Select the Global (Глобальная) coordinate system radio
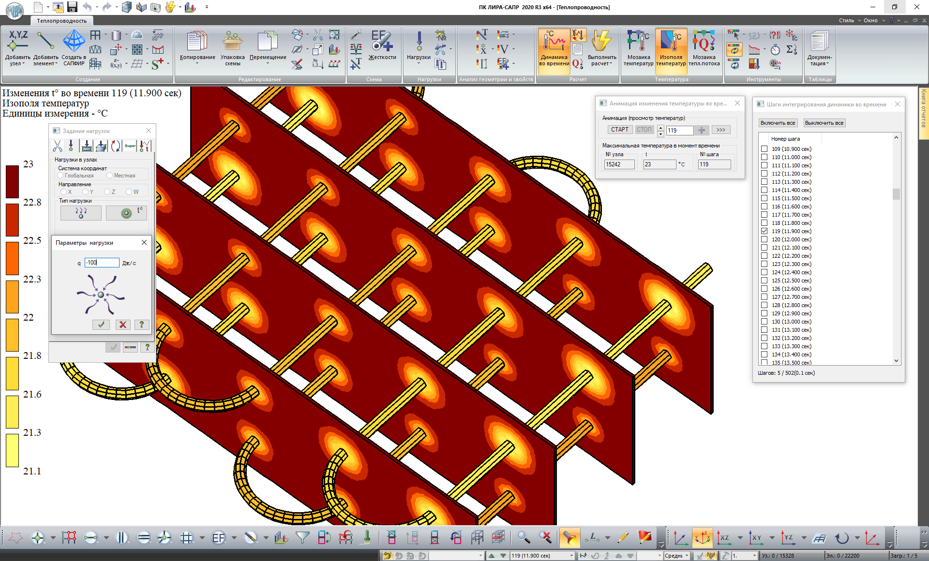Image resolution: width=929 pixels, height=561 pixels. [61, 176]
